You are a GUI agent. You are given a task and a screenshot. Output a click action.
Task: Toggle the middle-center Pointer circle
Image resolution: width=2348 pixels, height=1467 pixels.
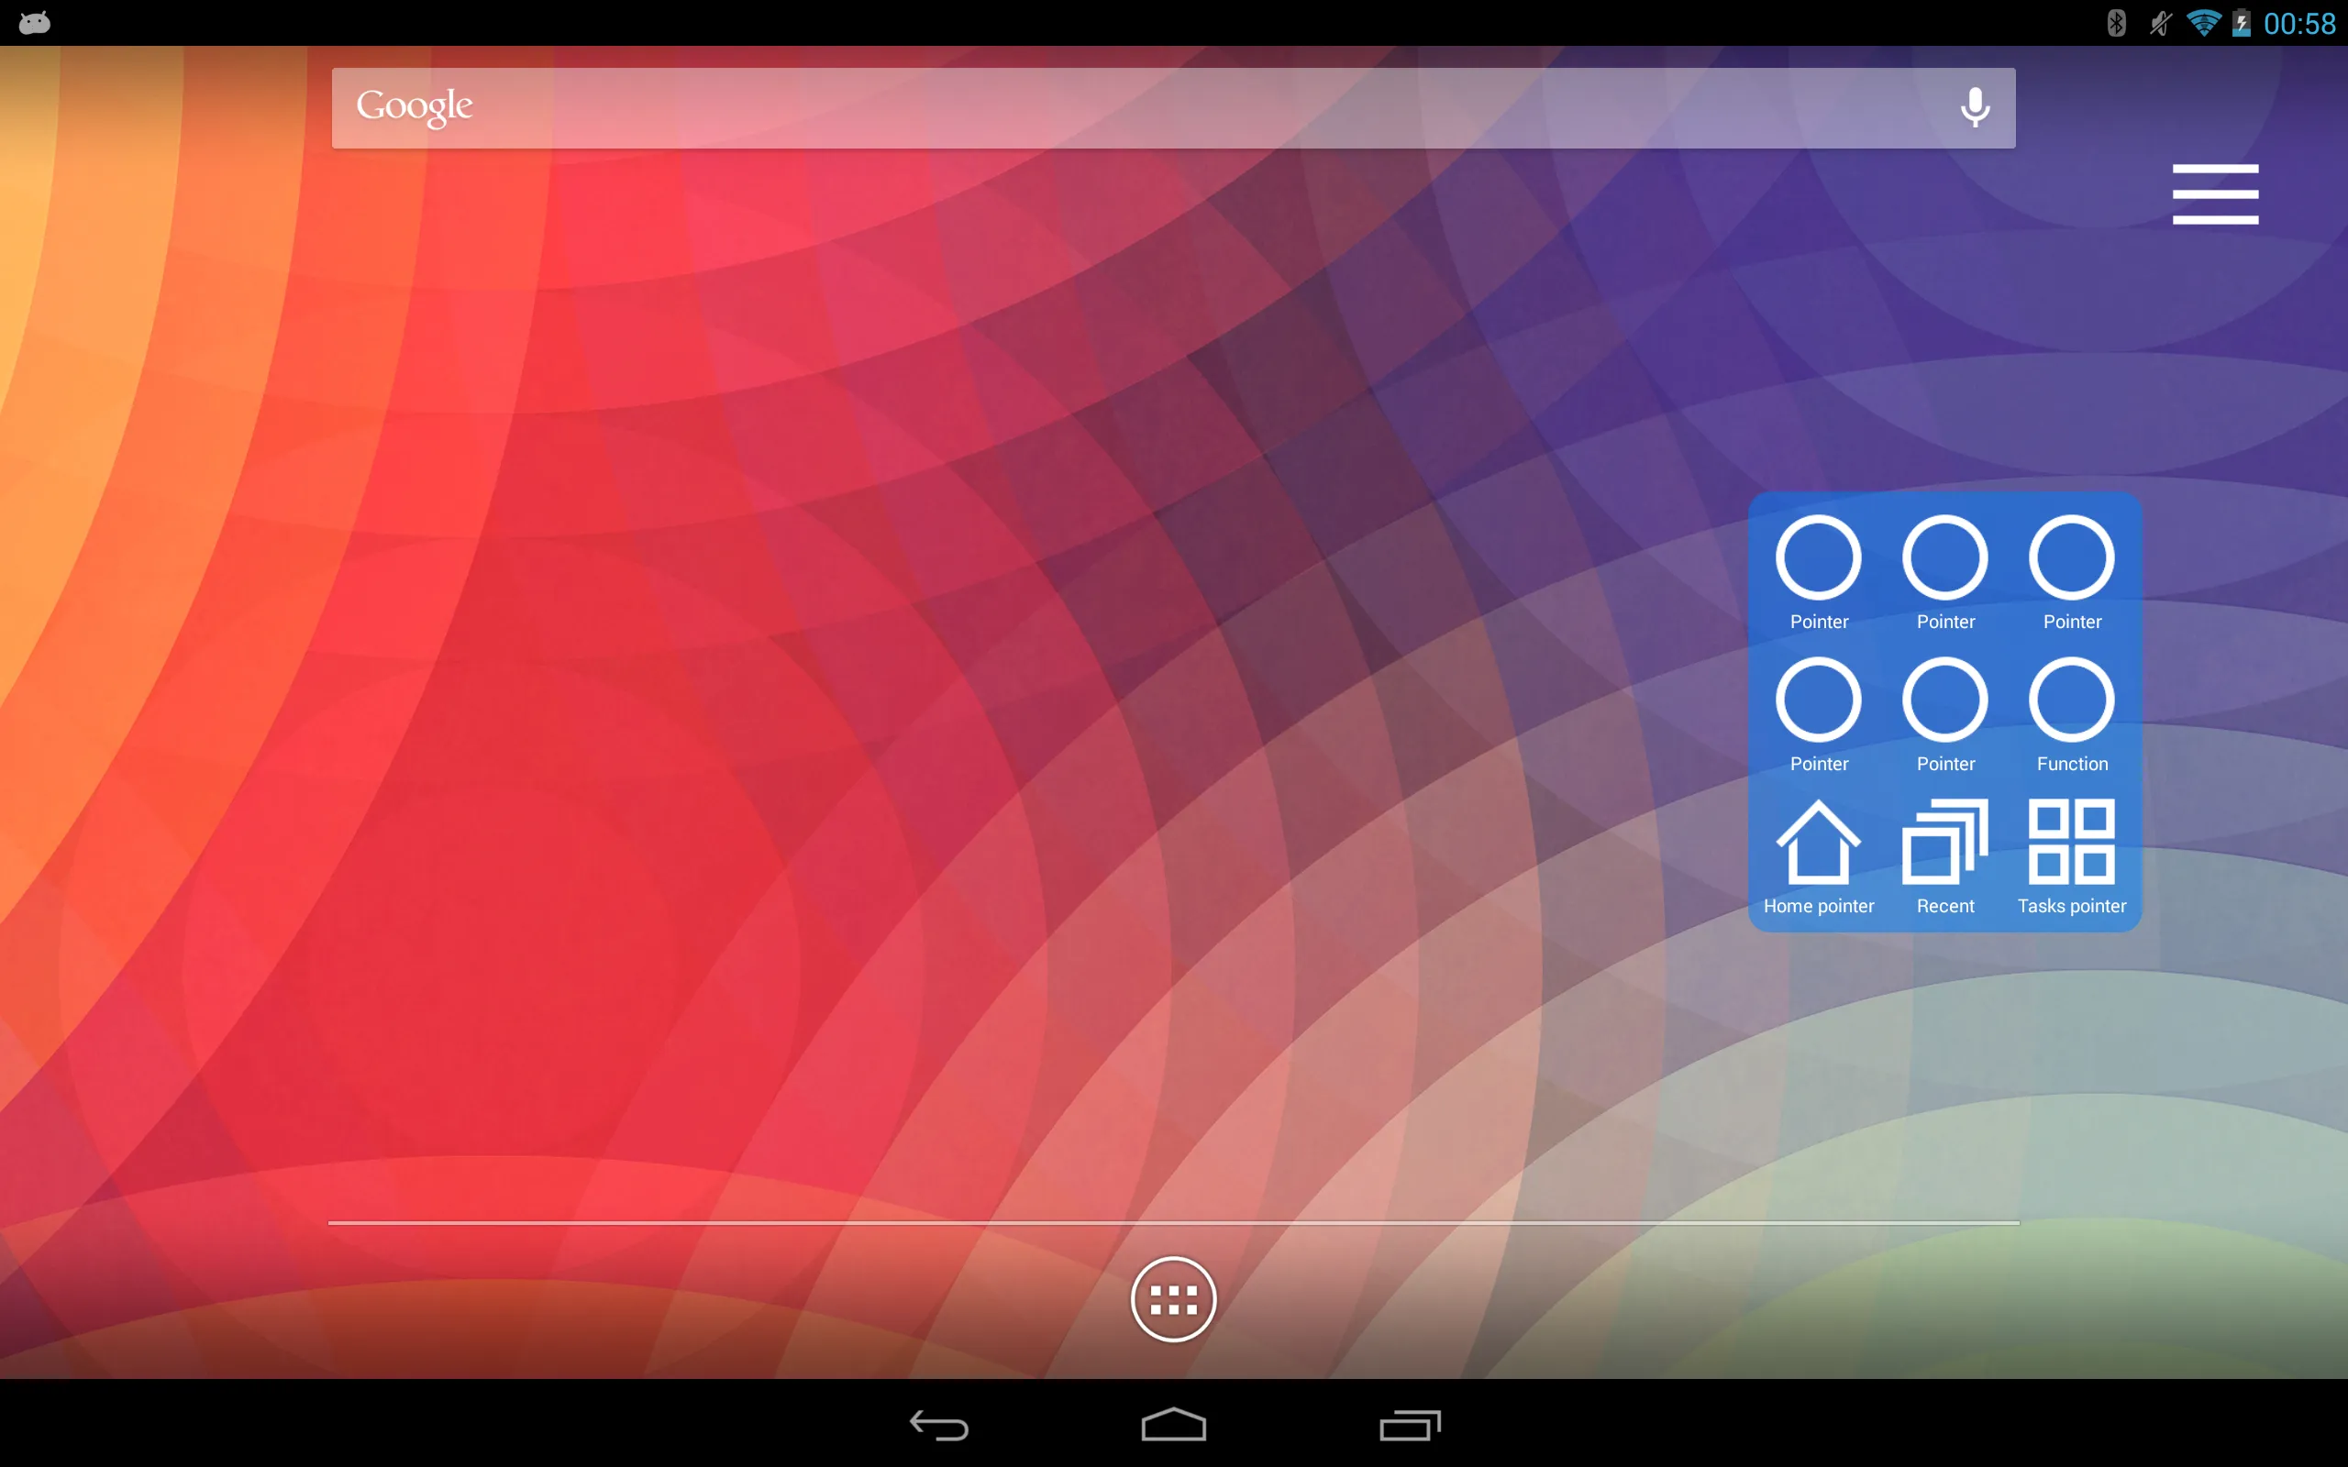tap(1944, 700)
